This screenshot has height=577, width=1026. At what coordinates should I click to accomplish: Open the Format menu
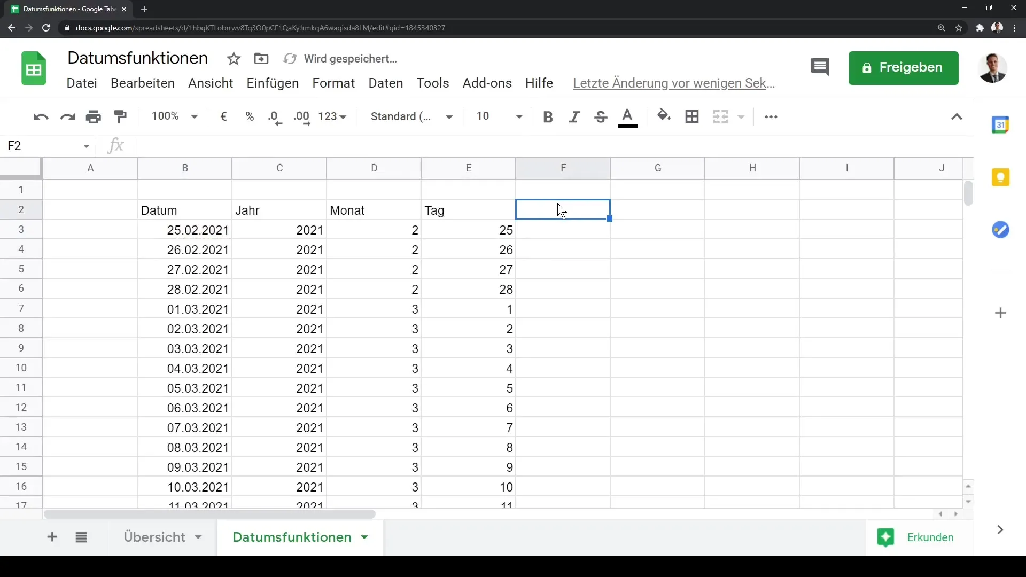333,83
